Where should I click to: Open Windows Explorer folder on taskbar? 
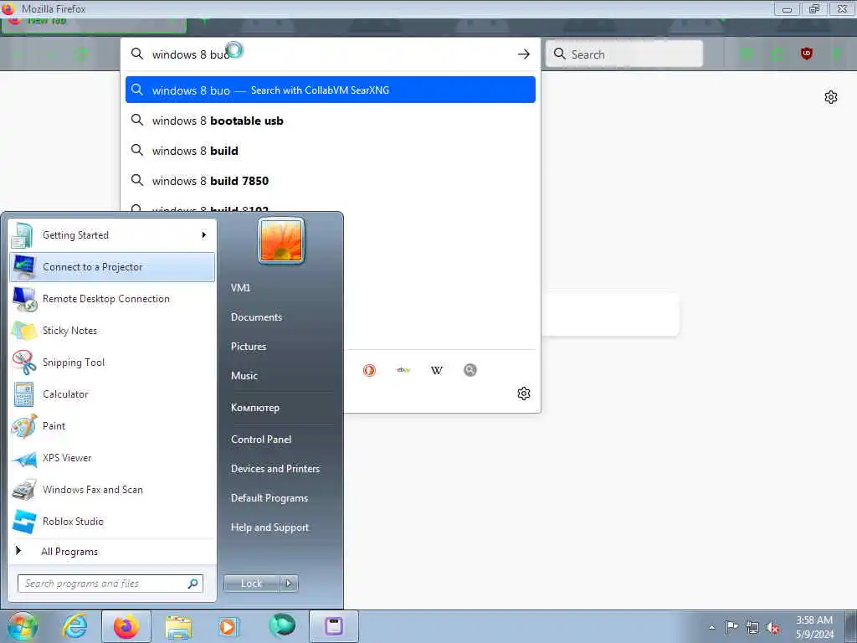[x=178, y=626]
